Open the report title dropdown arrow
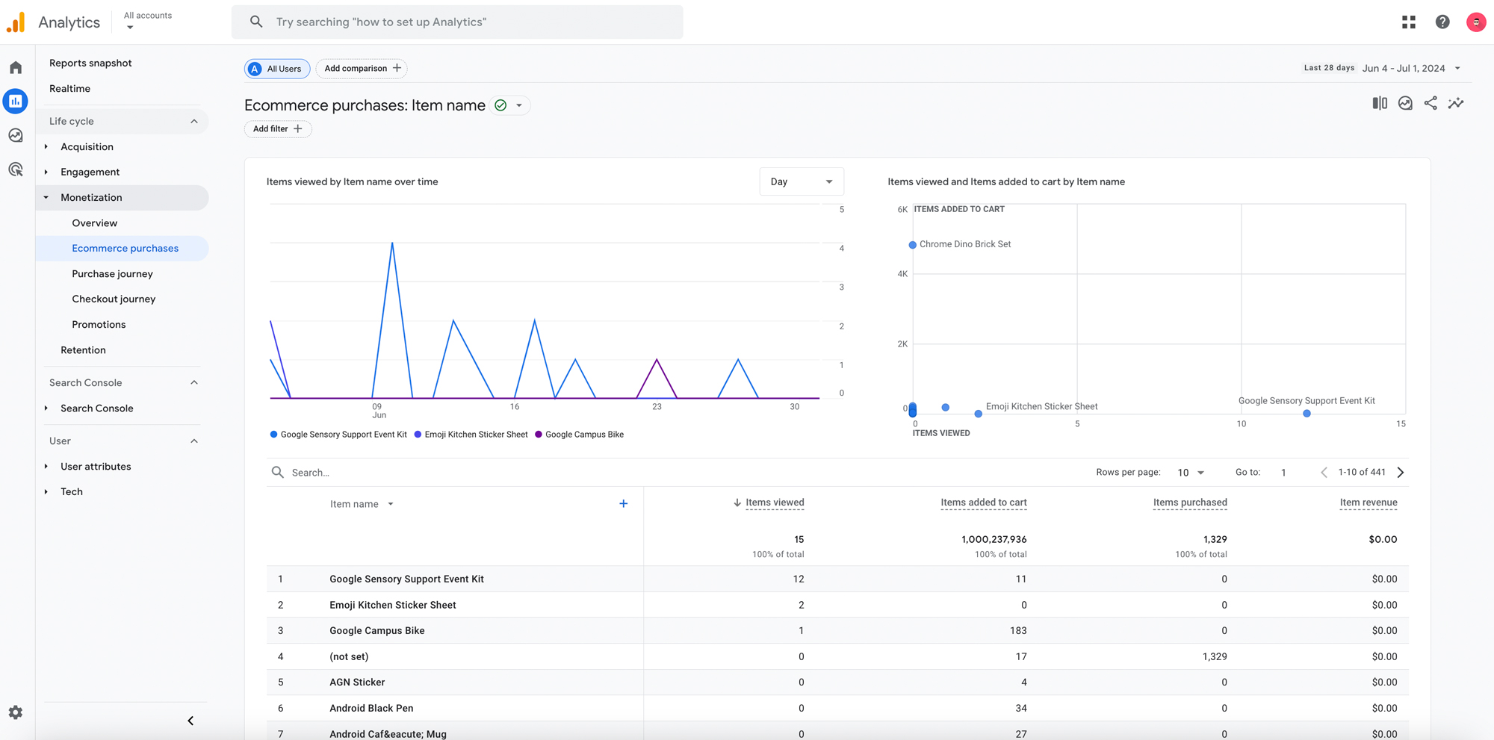The height and width of the screenshot is (740, 1494). coord(519,105)
